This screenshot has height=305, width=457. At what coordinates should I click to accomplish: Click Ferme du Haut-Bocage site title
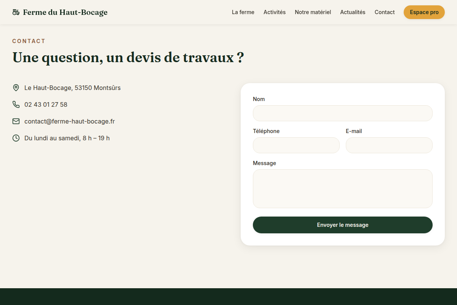[x=65, y=12]
